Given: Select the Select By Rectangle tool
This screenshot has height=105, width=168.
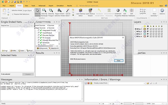Looking at the screenshot, I should point(44,12).
